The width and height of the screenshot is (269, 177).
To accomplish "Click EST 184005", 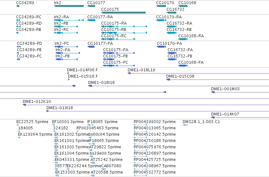I will 25,128.
